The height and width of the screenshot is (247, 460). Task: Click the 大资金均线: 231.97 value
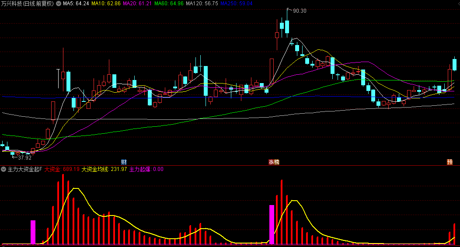click(104, 169)
